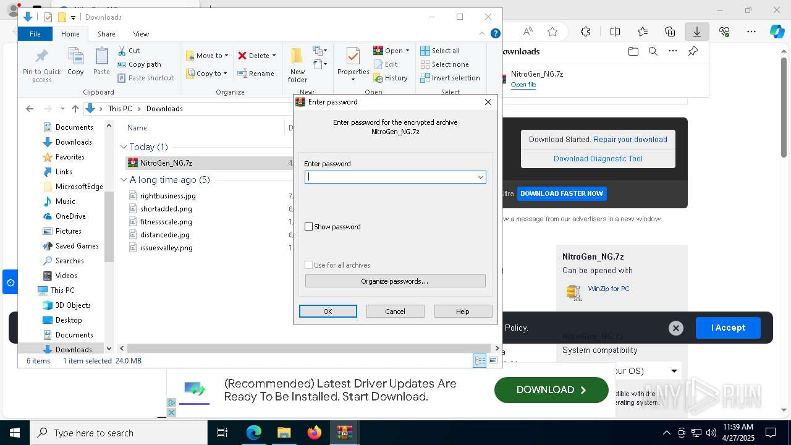The width and height of the screenshot is (791, 445).
Task: Click the Open dropdown in ribbon
Action: click(x=391, y=51)
